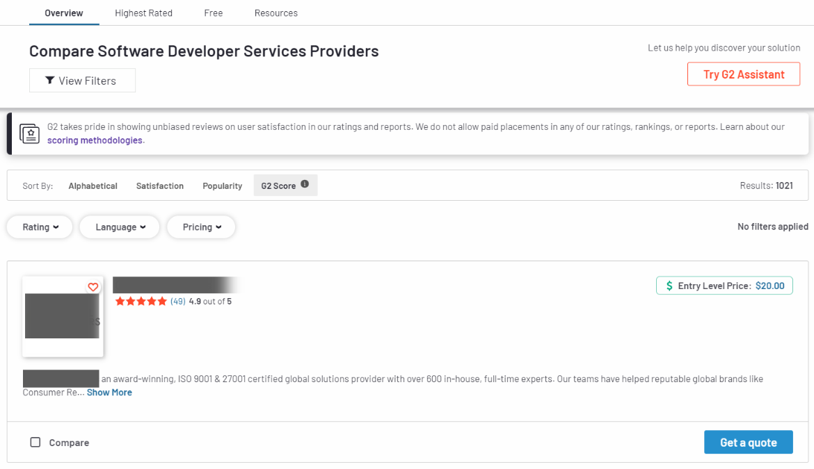
Task: Expand the Rating filter dropdown
Action: 40,227
